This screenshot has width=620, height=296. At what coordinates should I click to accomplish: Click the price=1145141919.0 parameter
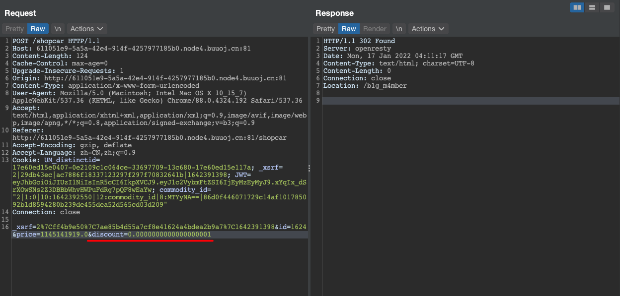click(52, 234)
